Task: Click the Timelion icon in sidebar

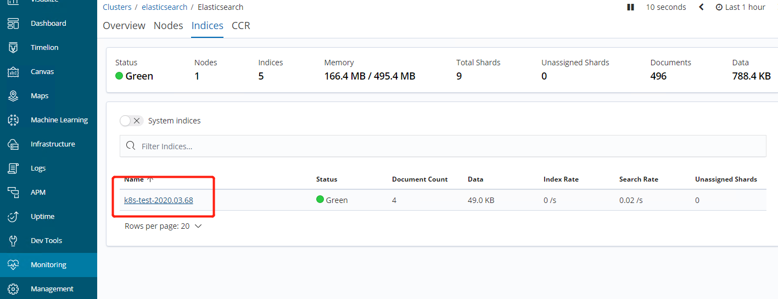Action: [x=13, y=48]
